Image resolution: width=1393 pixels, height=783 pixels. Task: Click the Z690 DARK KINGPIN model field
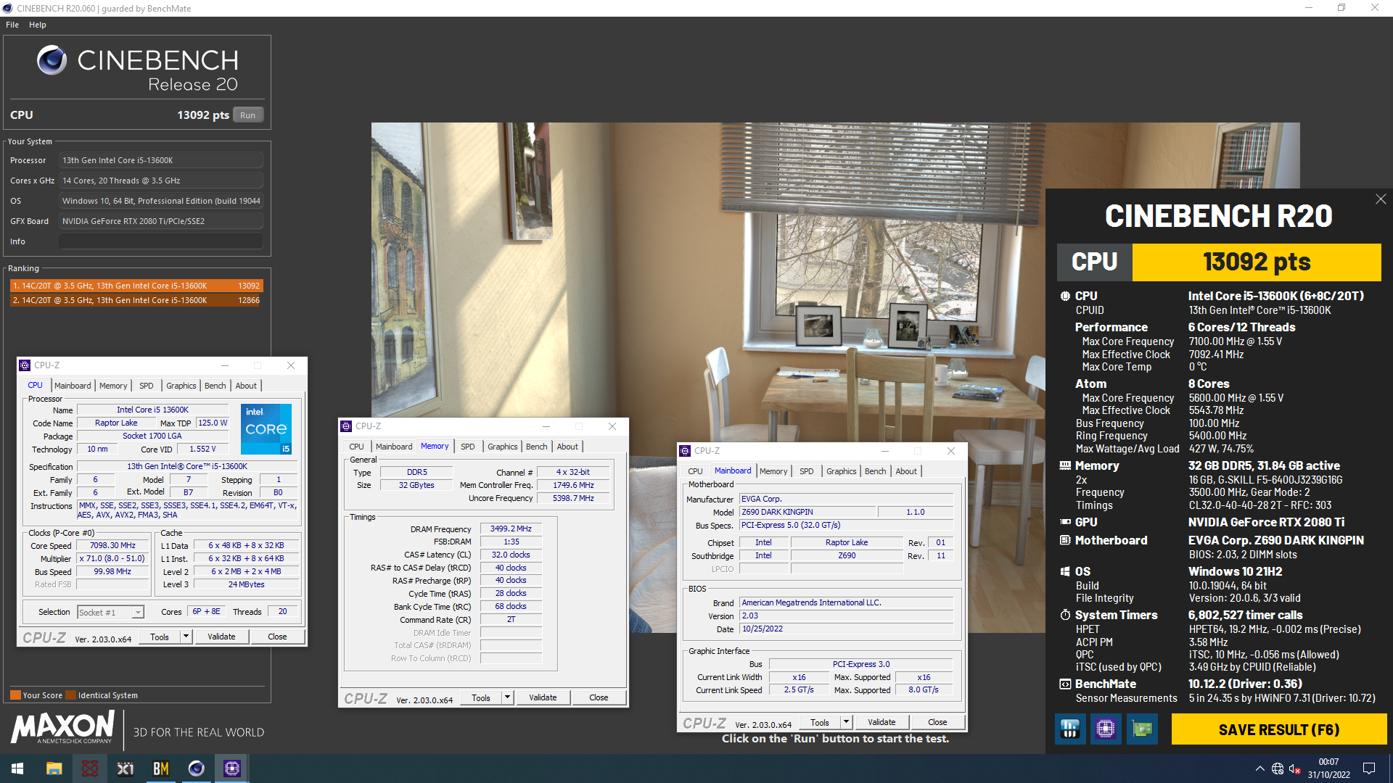[808, 512]
